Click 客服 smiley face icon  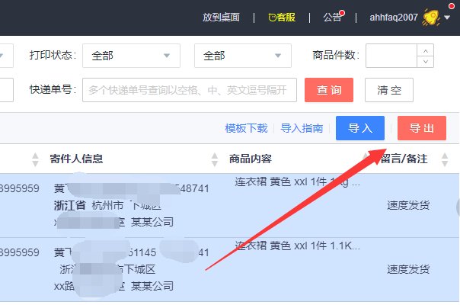272,18
